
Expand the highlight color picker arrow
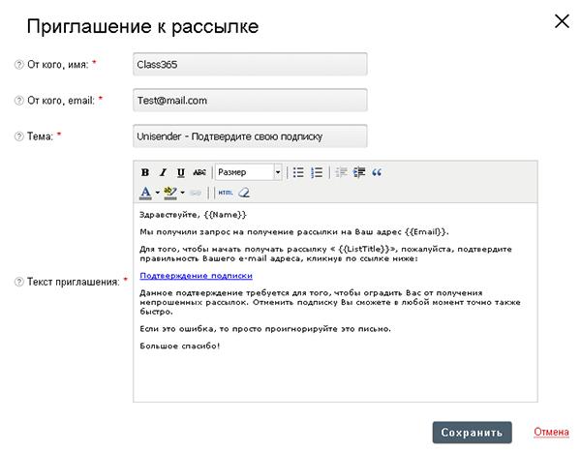click(182, 193)
